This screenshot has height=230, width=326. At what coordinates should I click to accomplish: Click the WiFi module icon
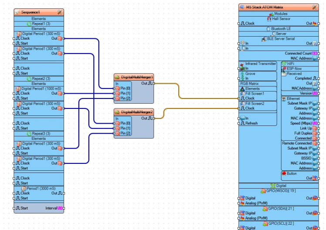pyautogui.click(x=284, y=64)
